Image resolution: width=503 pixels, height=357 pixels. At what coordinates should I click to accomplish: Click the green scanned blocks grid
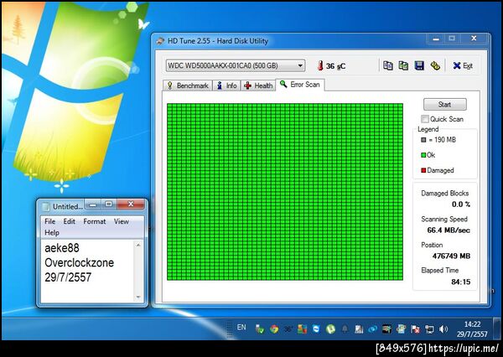click(285, 192)
